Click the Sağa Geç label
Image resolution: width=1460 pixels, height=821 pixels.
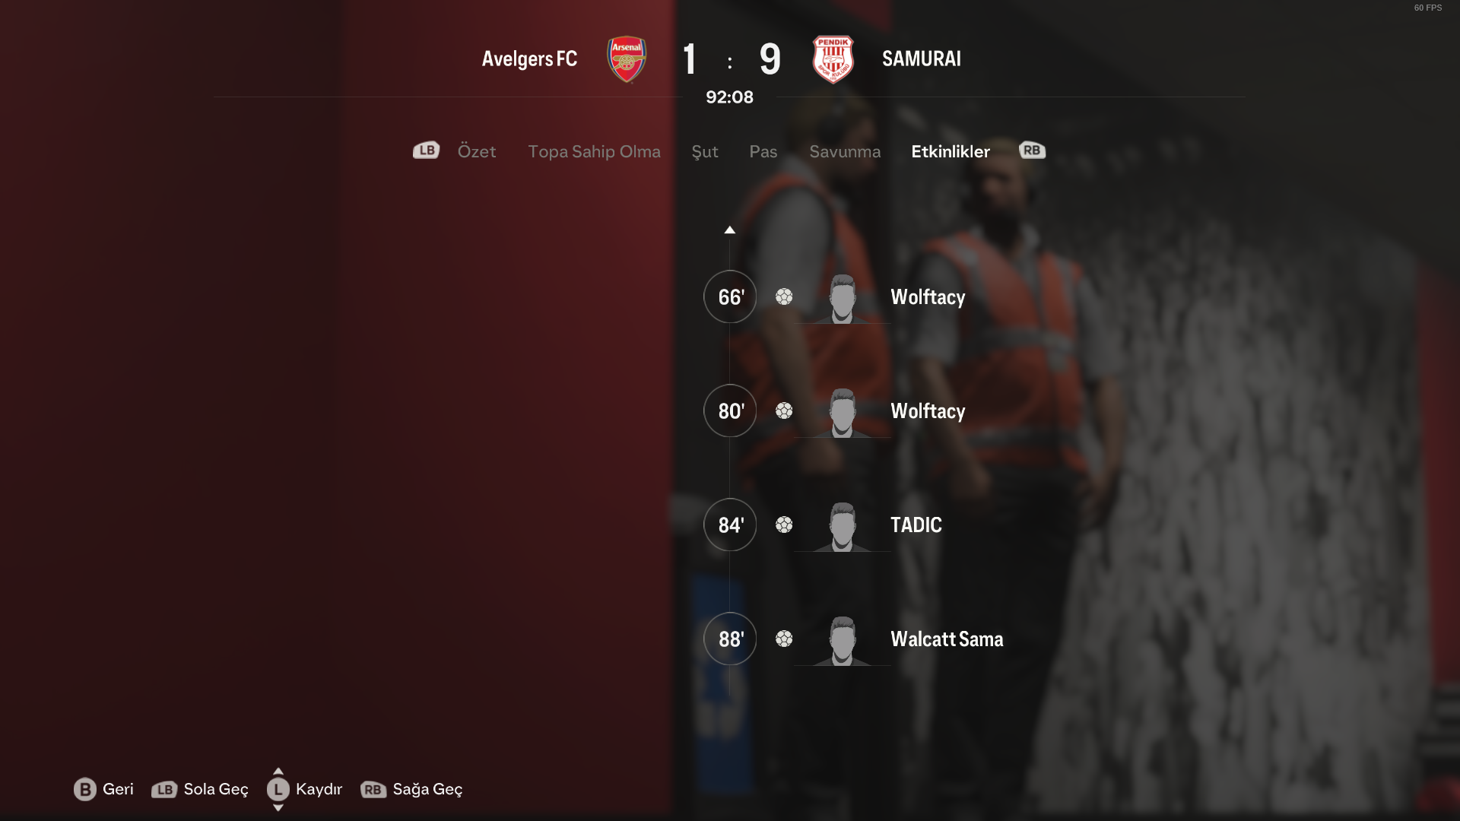[x=427, y=790]
